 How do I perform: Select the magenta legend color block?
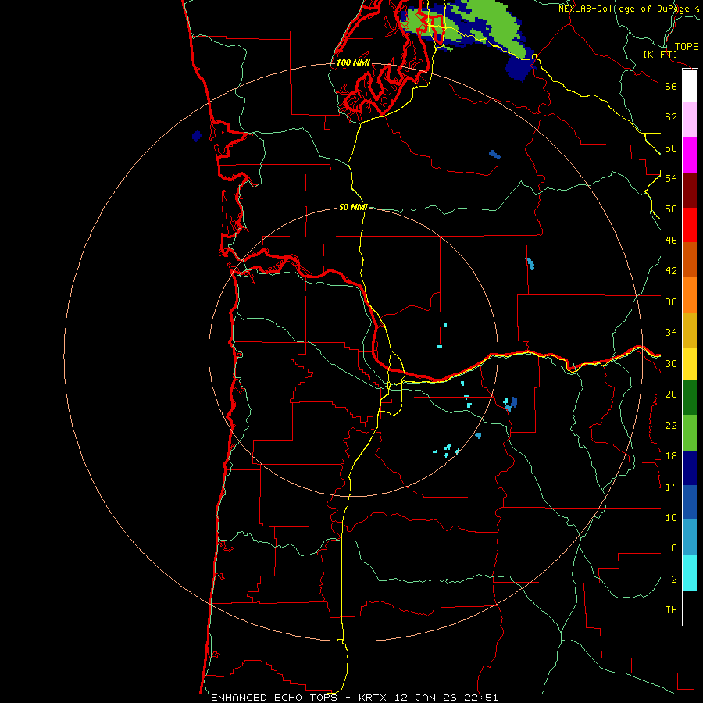click(690, 155)
